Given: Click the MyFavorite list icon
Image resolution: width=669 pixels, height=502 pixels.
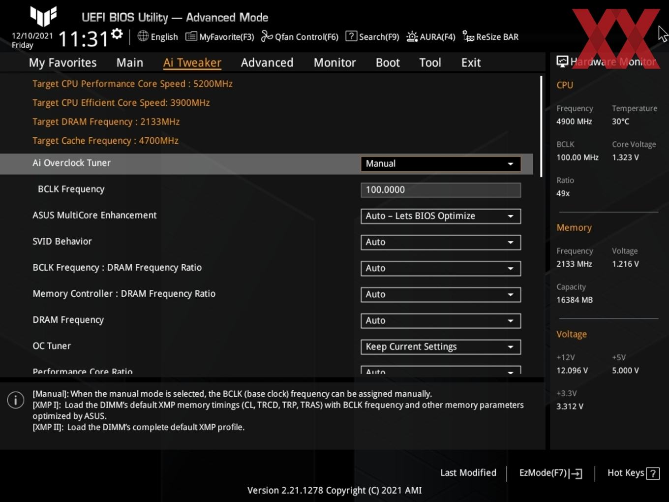Looking at the screenshot, I should pyautogui.click(x=191, y=36).
